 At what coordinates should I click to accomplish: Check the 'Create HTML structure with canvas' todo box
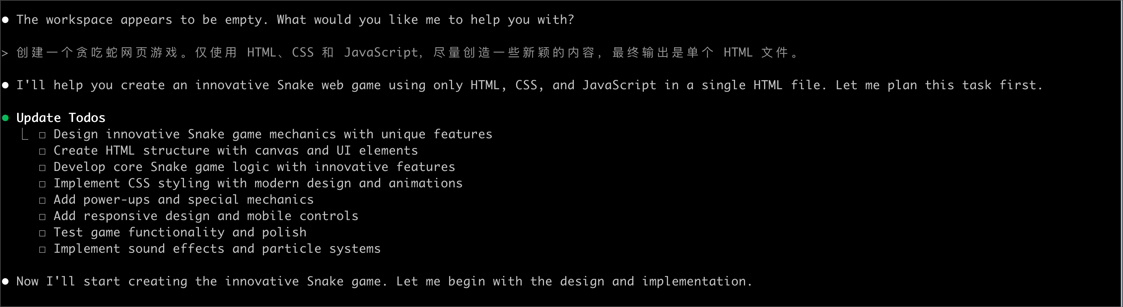tap(42, 152)
